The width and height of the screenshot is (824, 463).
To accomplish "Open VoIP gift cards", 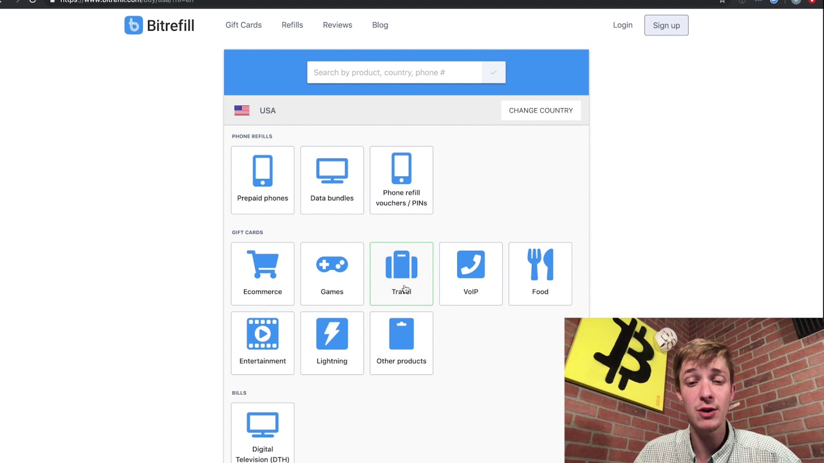I will coord(471,273).
